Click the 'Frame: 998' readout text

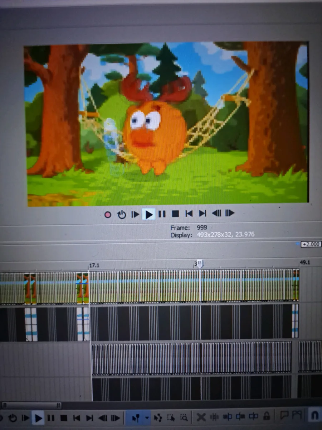(x=189, y=228)
